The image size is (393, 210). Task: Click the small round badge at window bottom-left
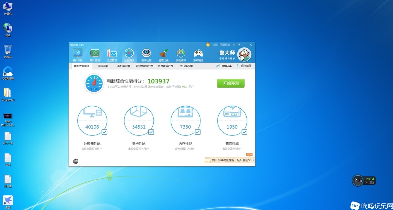click(x=76, y=161)
